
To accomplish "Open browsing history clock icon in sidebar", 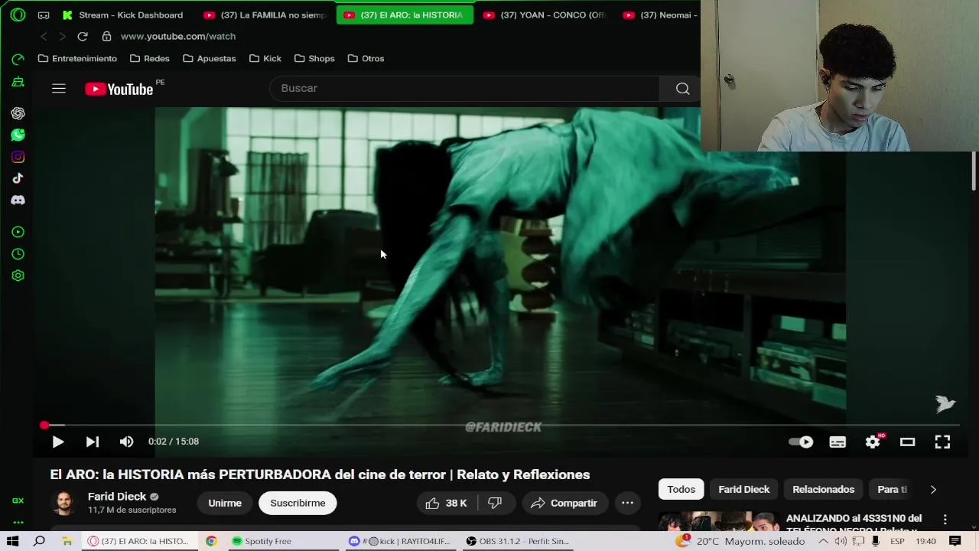I will pyautogui.click(x=18, y=254).
